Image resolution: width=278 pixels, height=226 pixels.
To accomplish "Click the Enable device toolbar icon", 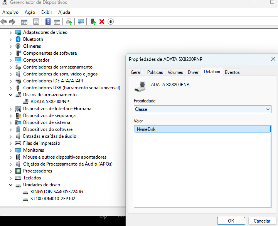I will pyautogui.click(x=93, y=22).
